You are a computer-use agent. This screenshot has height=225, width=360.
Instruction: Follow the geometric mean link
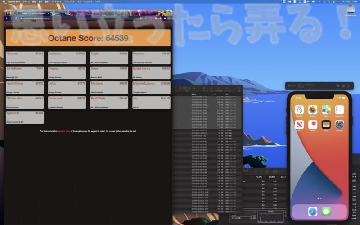click(x=64, y=131)
